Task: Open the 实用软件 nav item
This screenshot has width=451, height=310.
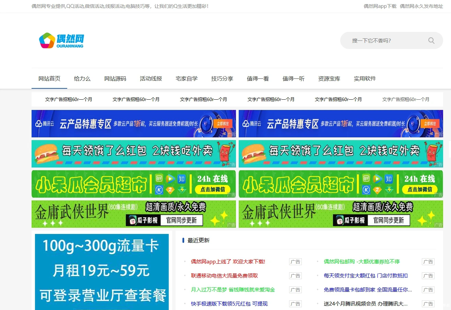Action: tap(365, 79)
